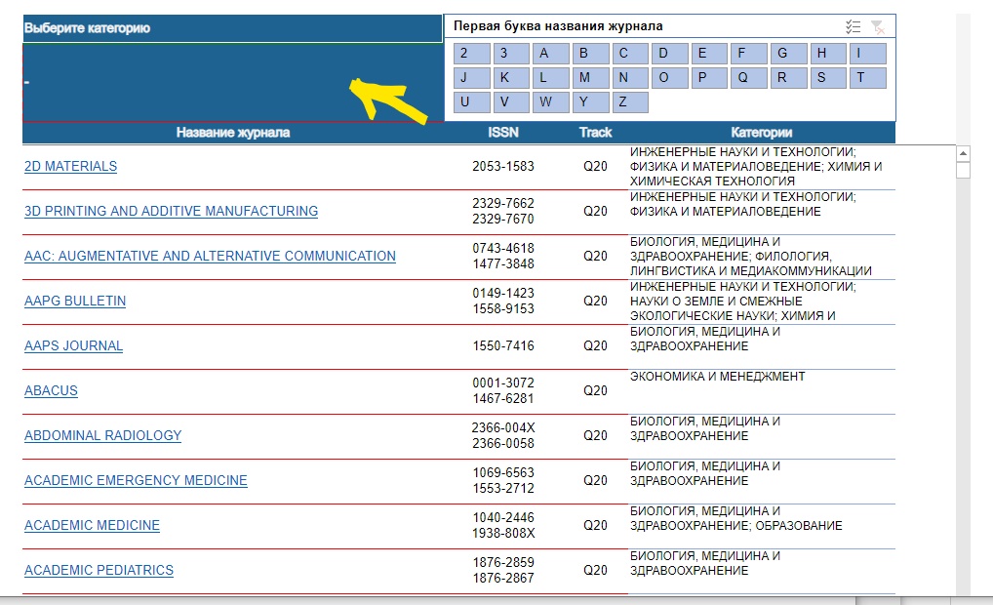Filter journals by first character 2
The height and width of the screenshot is (605, 993).
pos(472,54)
